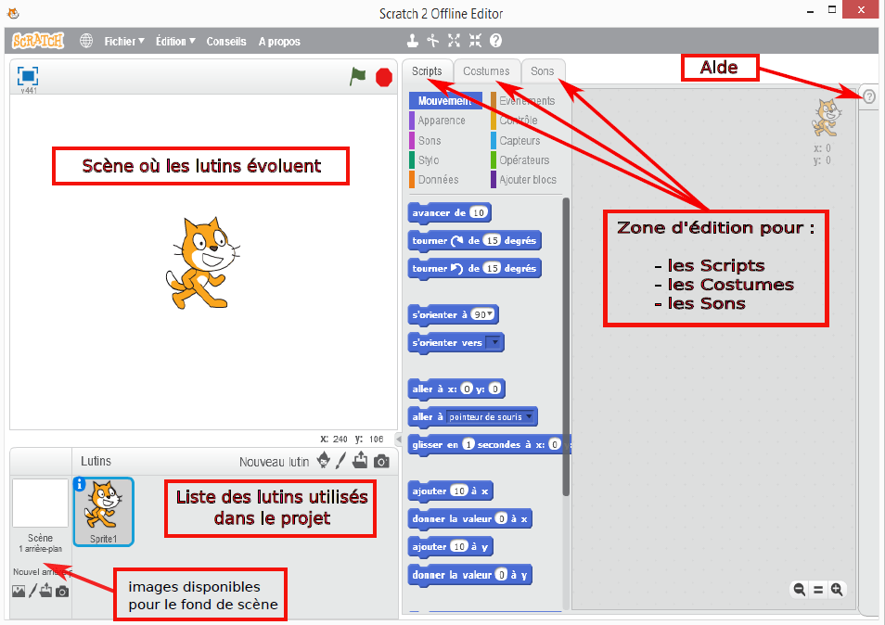The width and height of the screenshot is (885, 625).
Task: Click the cat sprite on stage
Action: pyautogui.click(x=202, y=262)
